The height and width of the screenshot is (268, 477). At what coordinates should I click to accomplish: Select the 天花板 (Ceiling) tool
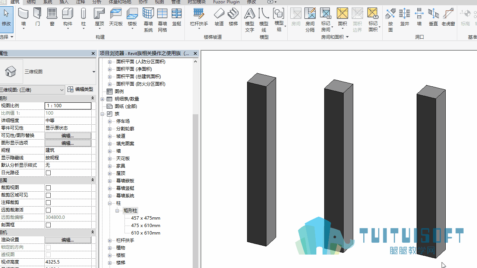coord(116,17)
